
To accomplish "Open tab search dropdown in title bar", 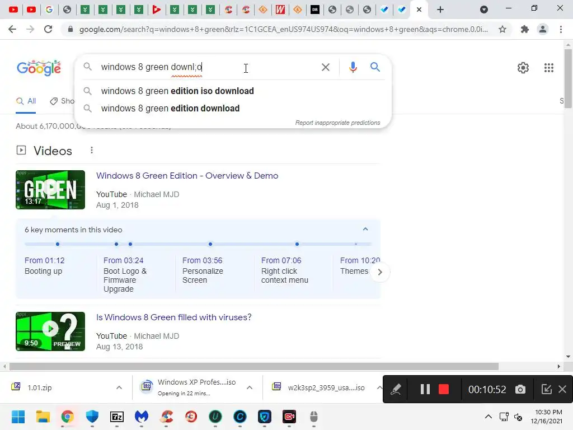I will [x=484, y=10].
